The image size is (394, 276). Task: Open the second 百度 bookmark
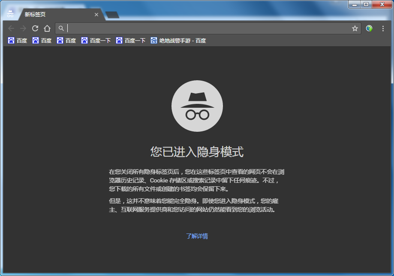click(43, 40)
